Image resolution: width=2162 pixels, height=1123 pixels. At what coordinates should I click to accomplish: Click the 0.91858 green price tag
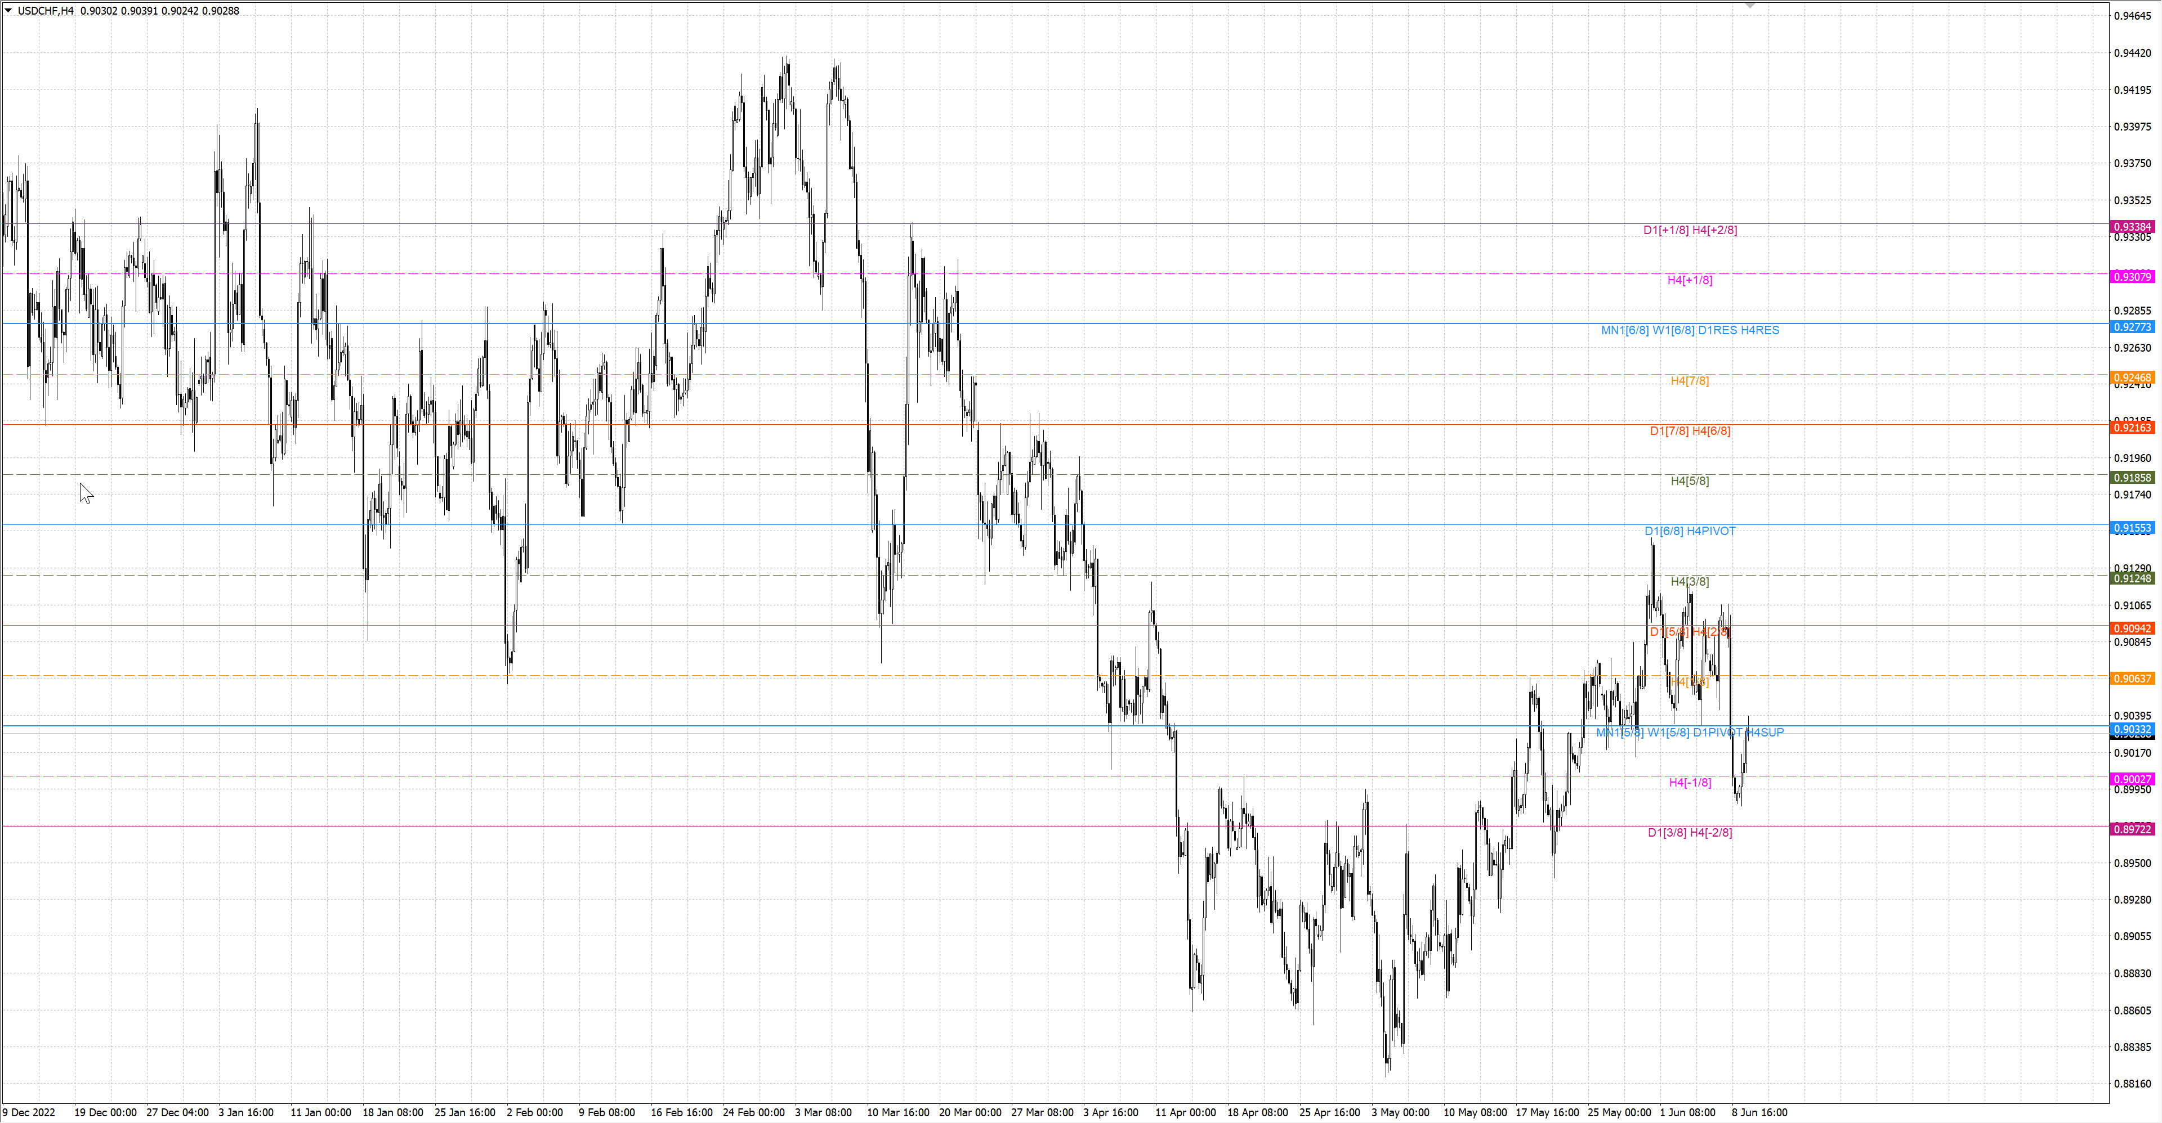tap(2132, 478)
